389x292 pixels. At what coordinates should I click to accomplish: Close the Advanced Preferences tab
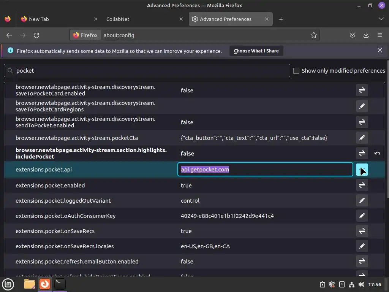coord(266,19)
